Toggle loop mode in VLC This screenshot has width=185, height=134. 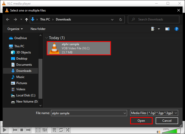[61, 130]
